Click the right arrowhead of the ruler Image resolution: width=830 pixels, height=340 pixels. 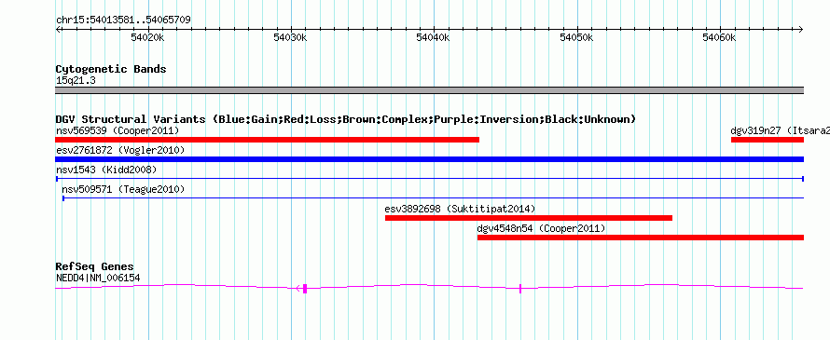801,29
